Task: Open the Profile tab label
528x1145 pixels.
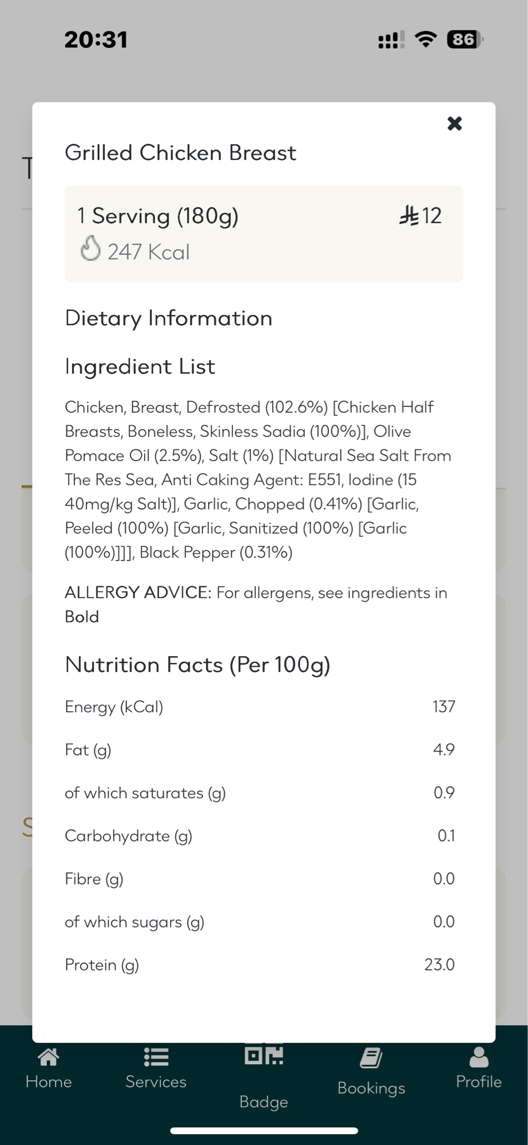Action: (x=479, y=1081)
